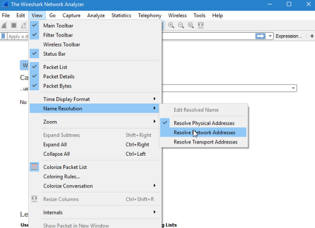Screen dimensions: 315x228
Task: Enable the Wireless Toolbar option
Action: coord(95,44)
